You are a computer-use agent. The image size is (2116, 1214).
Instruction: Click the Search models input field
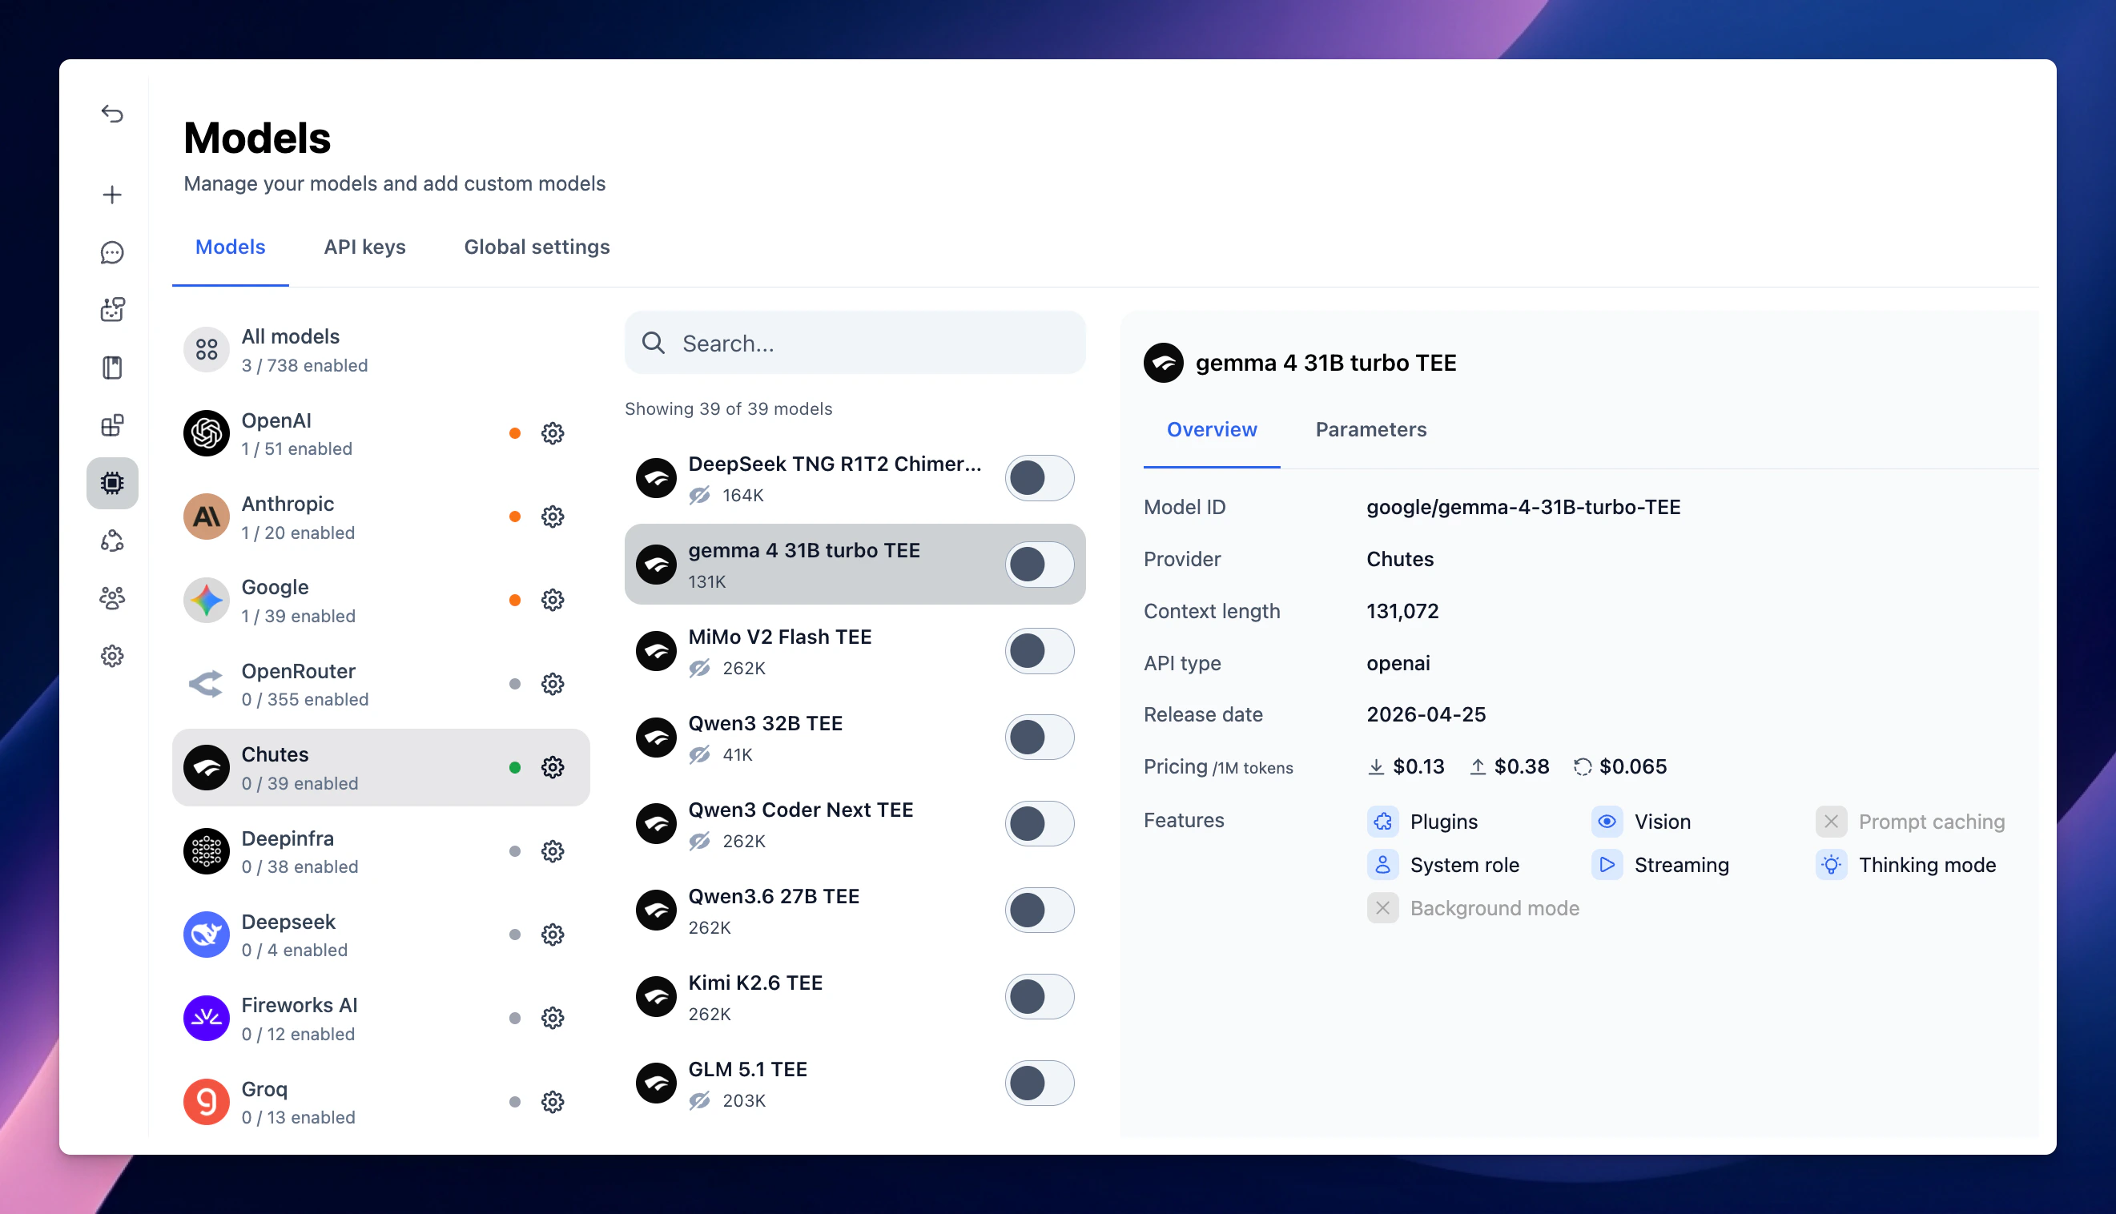[855, 344]
